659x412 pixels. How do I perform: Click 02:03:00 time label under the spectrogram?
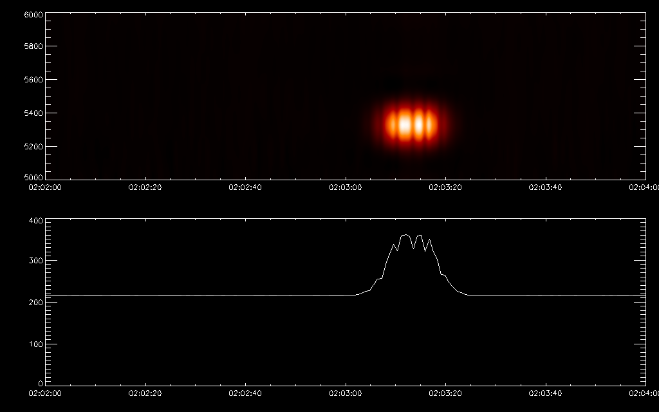346,187
